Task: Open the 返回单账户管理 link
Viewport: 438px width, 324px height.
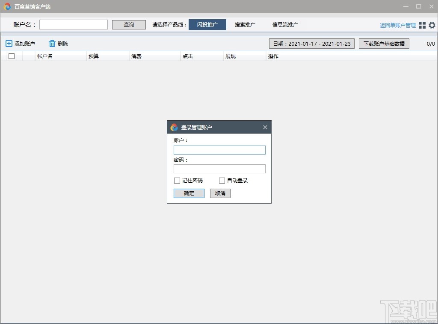Action: coord(397,25)
